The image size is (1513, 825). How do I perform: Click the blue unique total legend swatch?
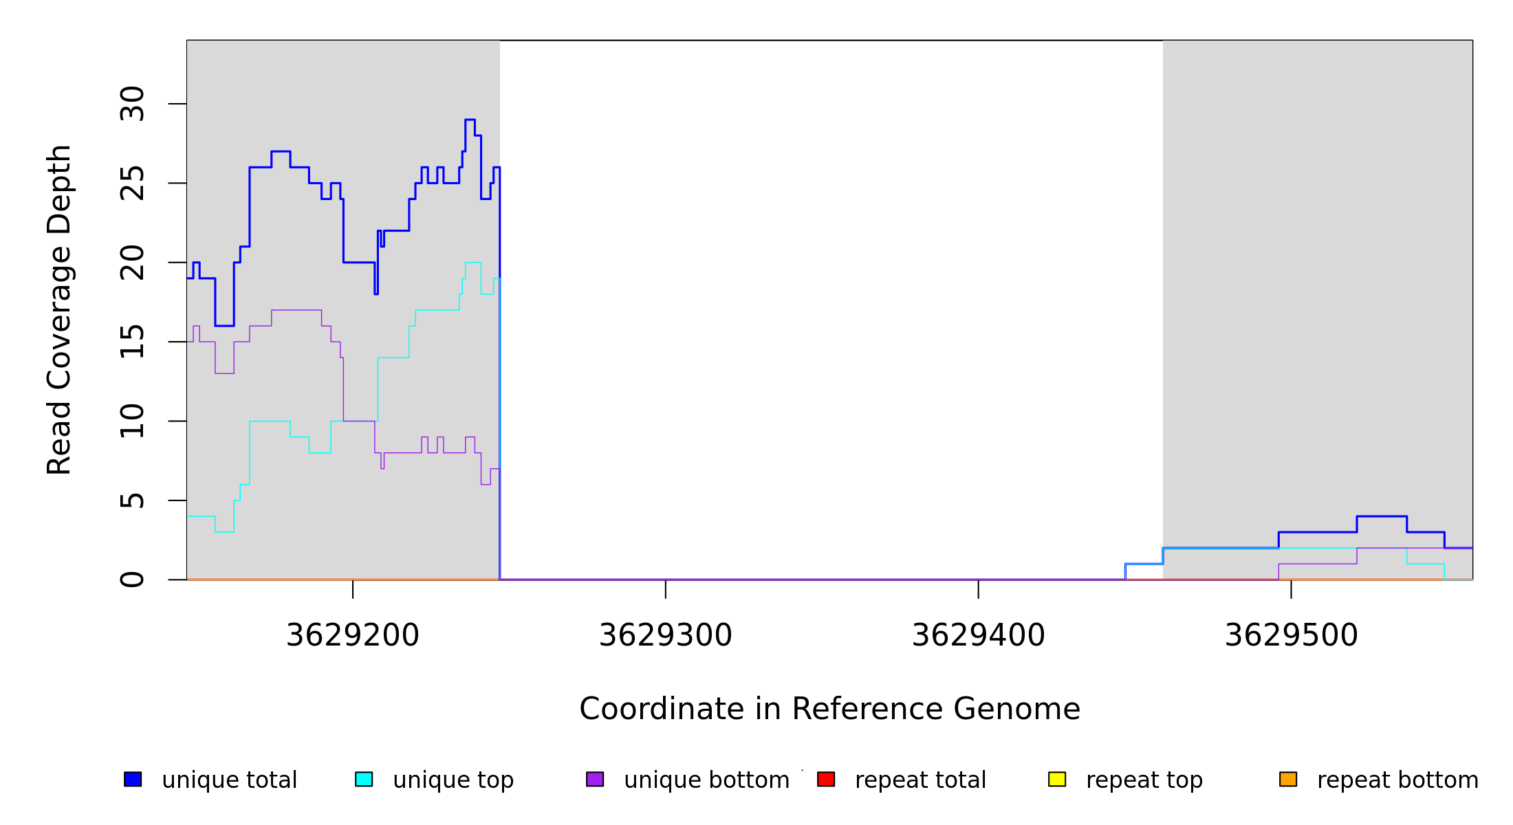[133, 779]
